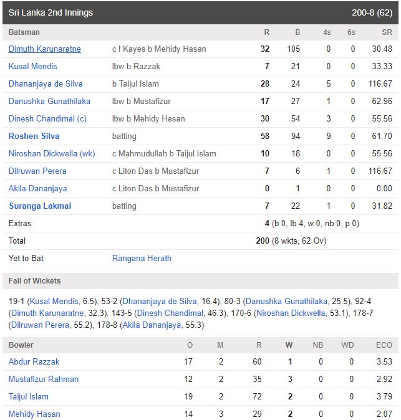Select Taijul Islam in bowler table
Viewport: 401px width, 420px height.
point(29,396)
